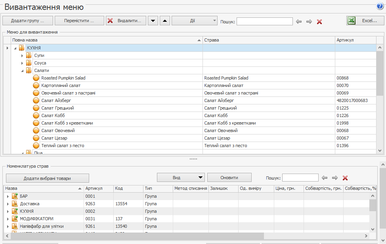The width and height of the screenshot is (386, 244).
Task: Open the Вид dropdown
Action: point(181,178)
